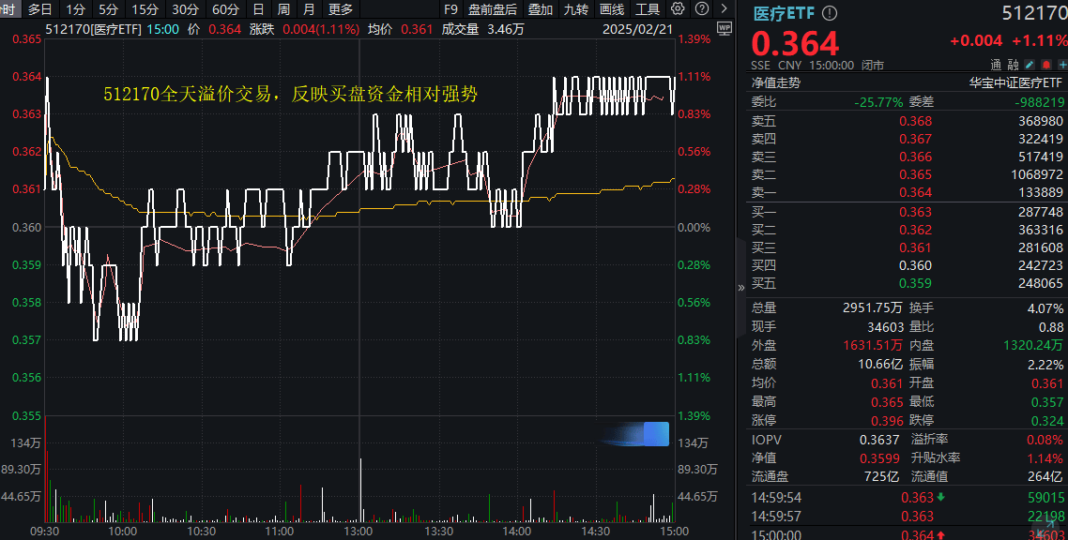Viewport: 1068px width, 540px height.
Task: Select the 1分 period tab
Action: click(76, 8)
